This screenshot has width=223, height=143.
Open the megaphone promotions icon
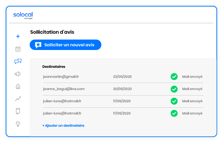[x=18, y=74]
